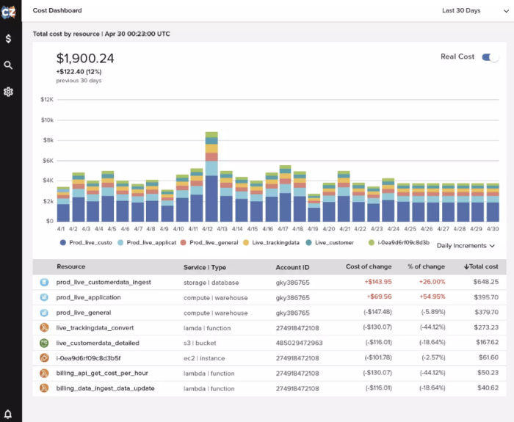
Task: Toggle the Real Cost switch
Action: [x=490, y=57]
